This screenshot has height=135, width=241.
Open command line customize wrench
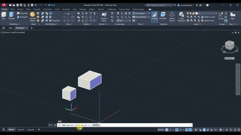(x=55, y=125)
